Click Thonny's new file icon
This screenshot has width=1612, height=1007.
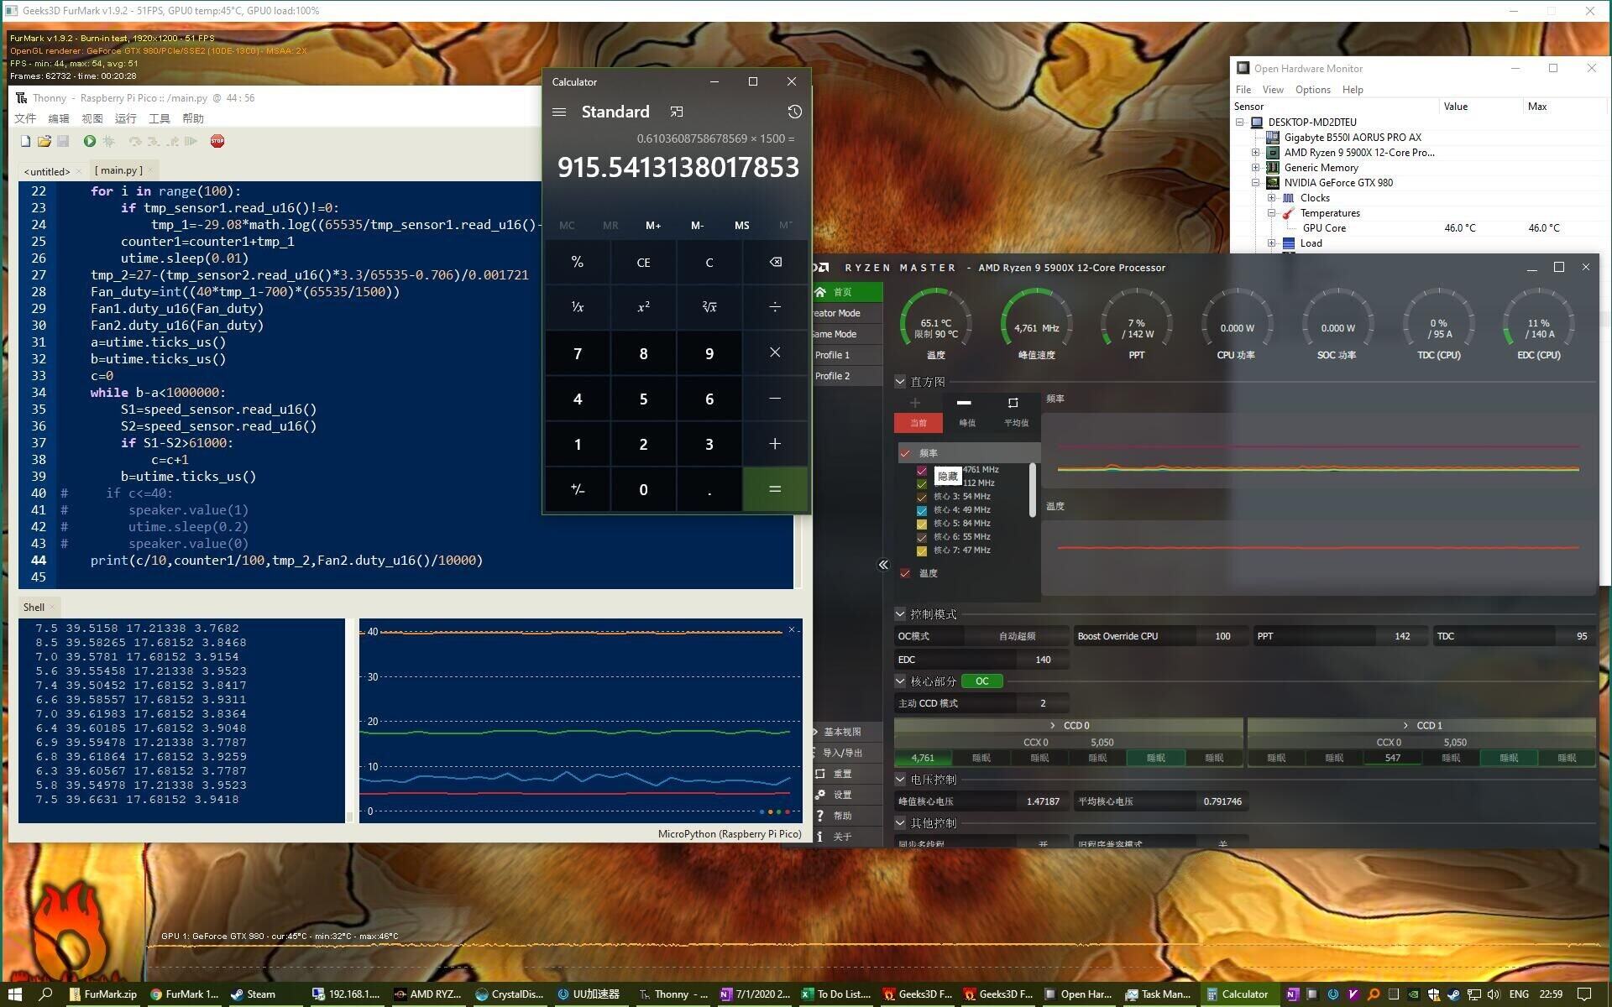pos(26,141)
